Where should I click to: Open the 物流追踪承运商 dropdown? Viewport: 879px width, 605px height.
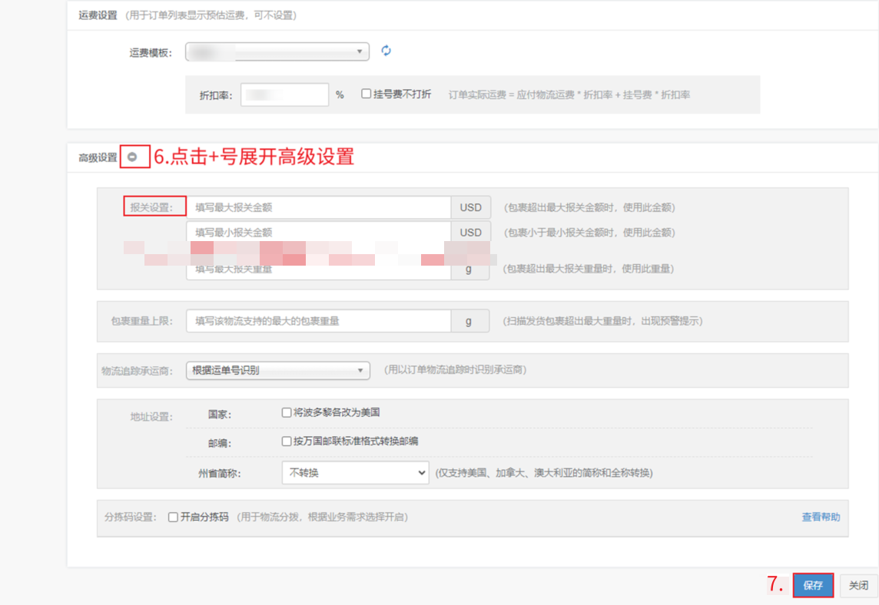[x=277, y=370]
